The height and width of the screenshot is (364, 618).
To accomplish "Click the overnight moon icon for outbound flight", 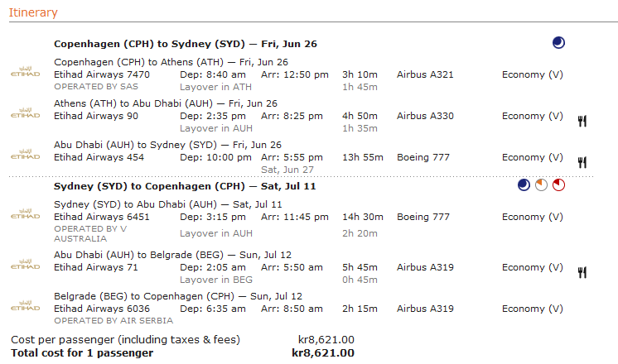I will [558, 42].
